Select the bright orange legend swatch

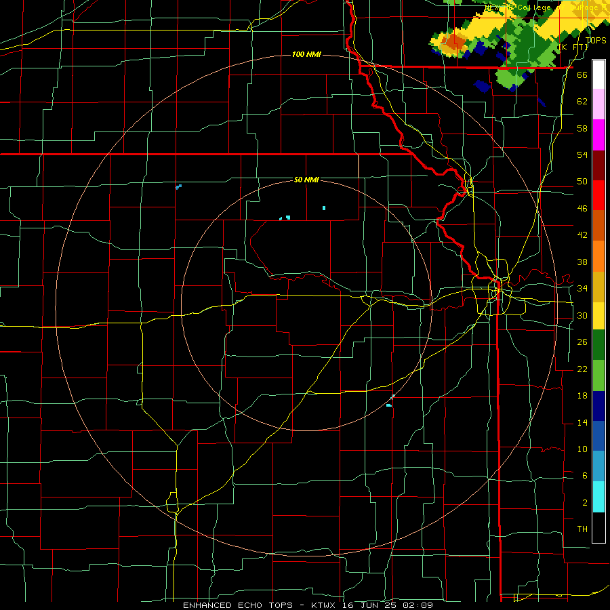tap(598, 256)
